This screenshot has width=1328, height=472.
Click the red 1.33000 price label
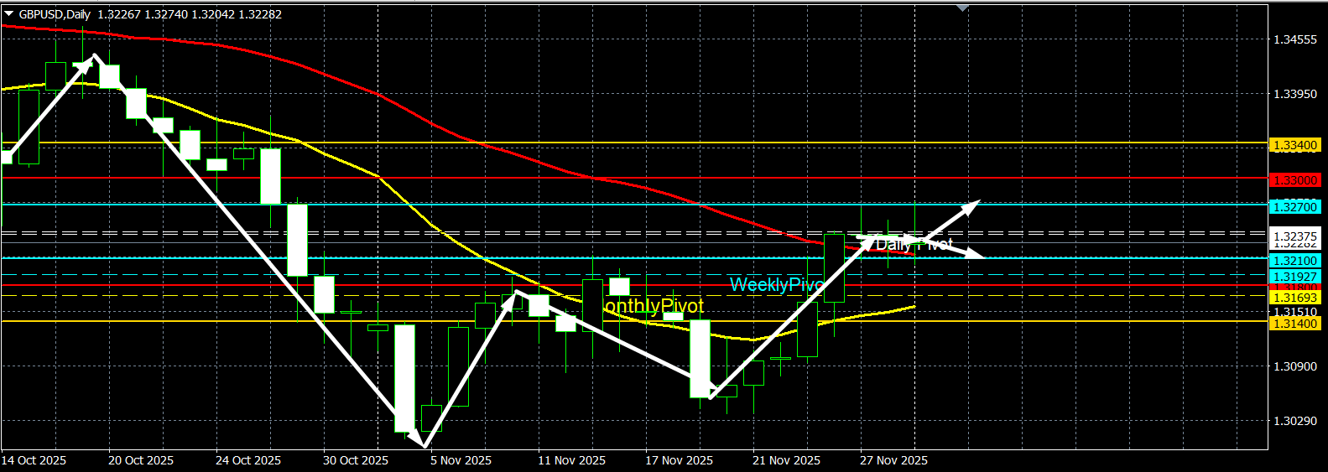(x=1295, y=180)
